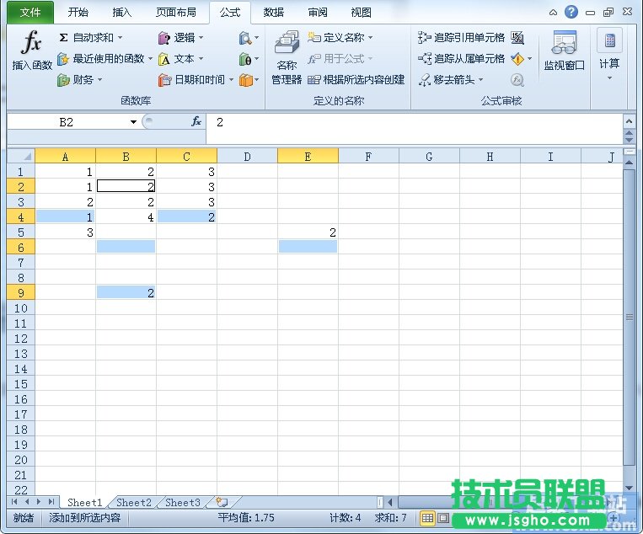643x534 pixels.
Task: Open the File (文件) backstage menu
Action: 29,13
